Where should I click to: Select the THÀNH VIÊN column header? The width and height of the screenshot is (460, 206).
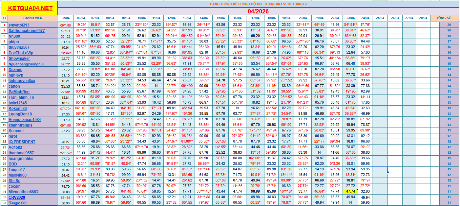pos(32,18)
